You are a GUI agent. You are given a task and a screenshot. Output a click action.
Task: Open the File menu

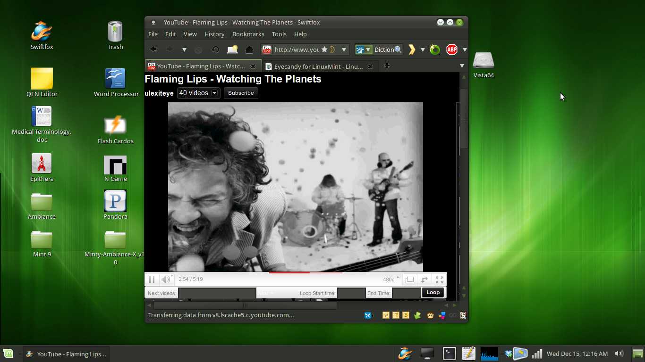tap(153, 34)
